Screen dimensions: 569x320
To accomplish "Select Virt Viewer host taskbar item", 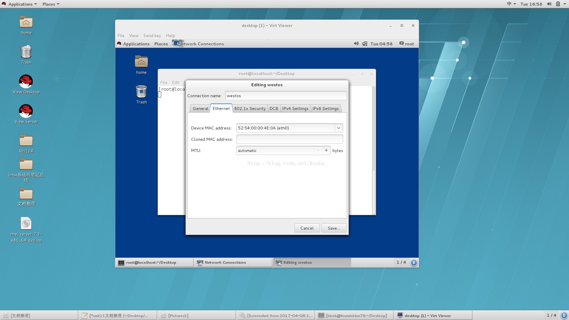I will pyautogui.click(x=433, y=316).
